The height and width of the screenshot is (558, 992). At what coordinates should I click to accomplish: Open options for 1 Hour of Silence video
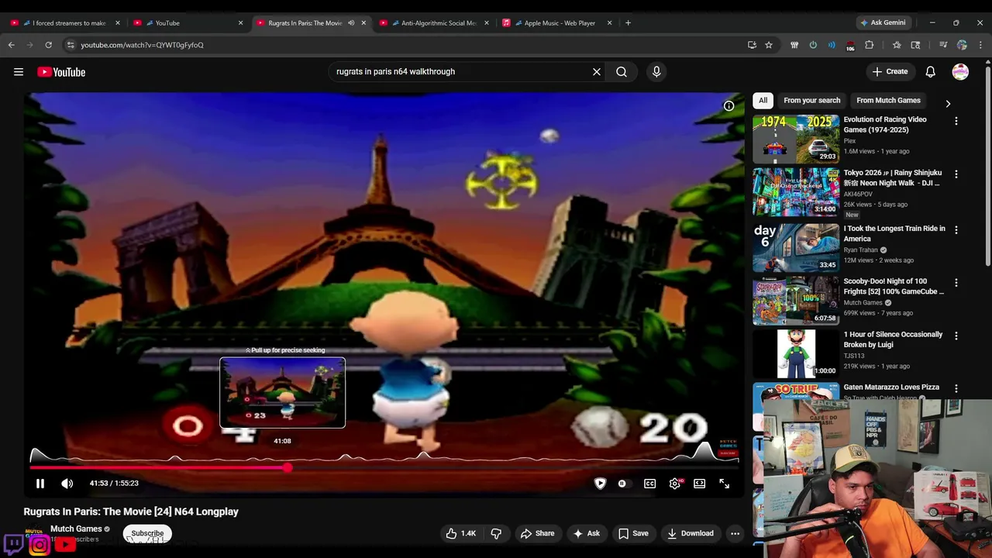pos(956,336)
